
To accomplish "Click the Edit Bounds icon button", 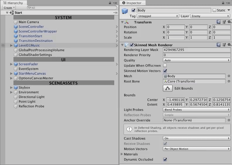I will click(x=168, y=88).
